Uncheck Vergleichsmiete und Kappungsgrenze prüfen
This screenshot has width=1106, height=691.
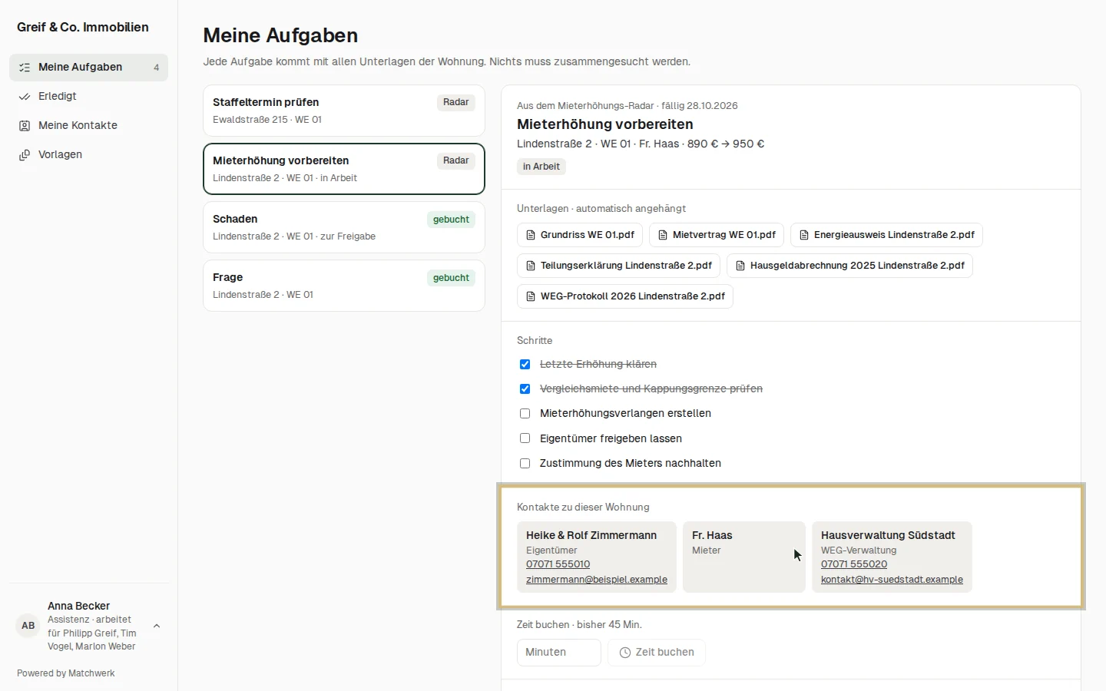pyautogui.click(x=525, y=389)
